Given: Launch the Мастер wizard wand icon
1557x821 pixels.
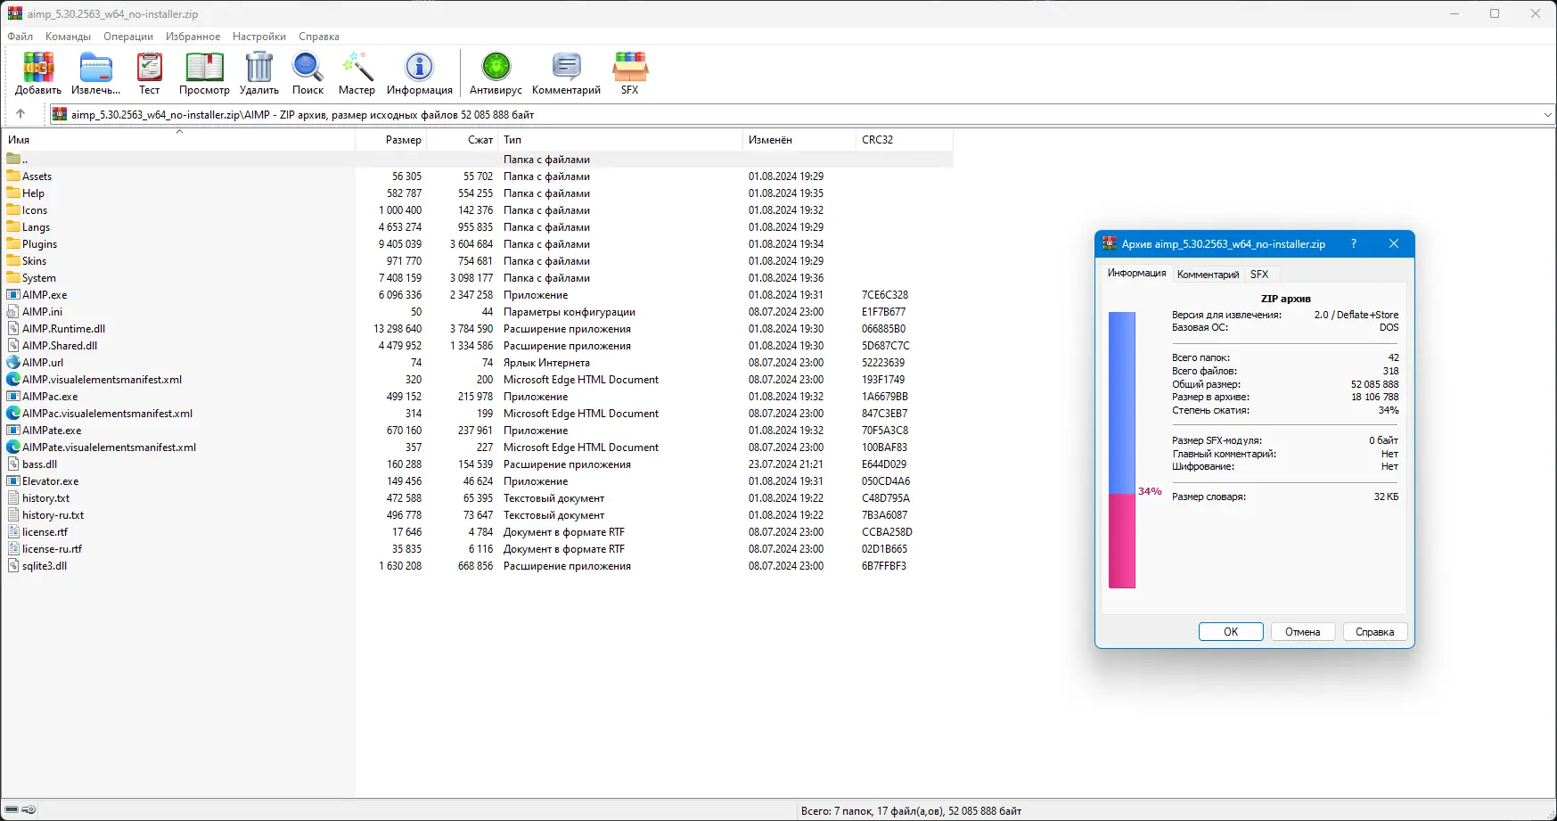Looking at the screenshot, I should [356, 68].
